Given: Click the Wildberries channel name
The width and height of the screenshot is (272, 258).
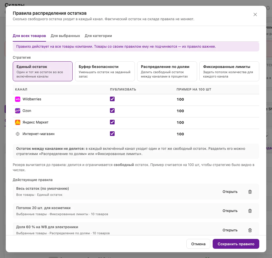Looking at the screenshot, I should [32, 99].
